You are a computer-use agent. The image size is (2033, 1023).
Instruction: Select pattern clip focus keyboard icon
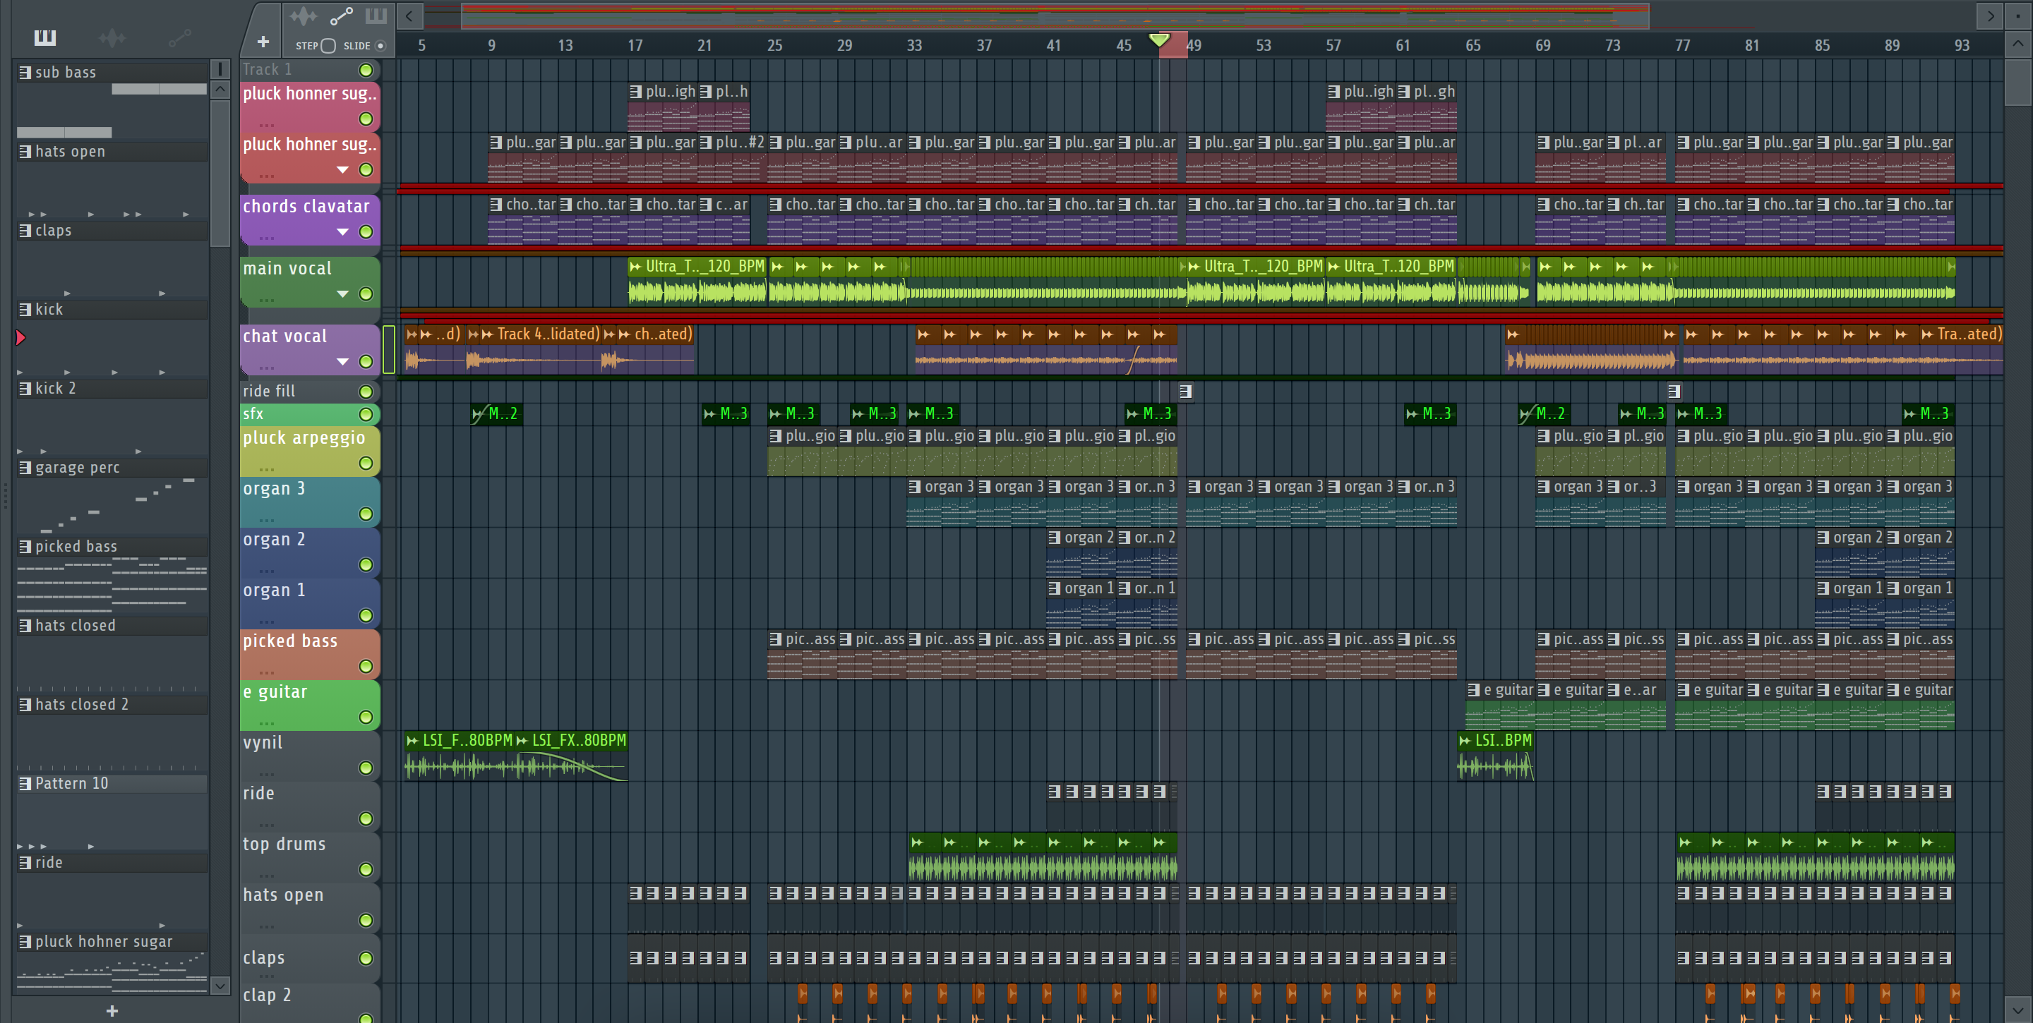(376, 16)
